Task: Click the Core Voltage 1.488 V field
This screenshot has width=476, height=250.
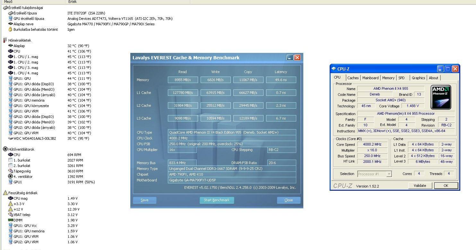Action: tap(413, 106)
